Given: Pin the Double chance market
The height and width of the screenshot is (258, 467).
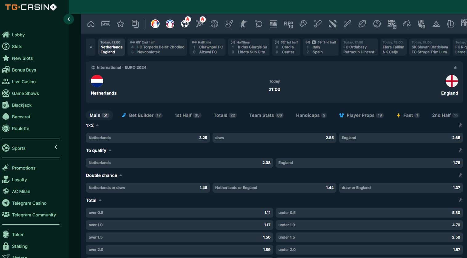Looking at the screenshot, I should 460,175.
